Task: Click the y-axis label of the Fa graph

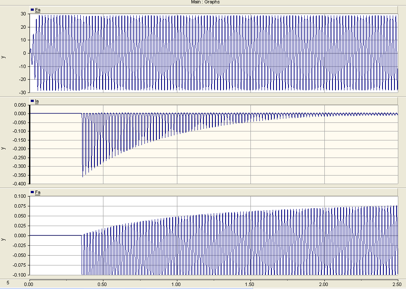Action: pos(3,239)
